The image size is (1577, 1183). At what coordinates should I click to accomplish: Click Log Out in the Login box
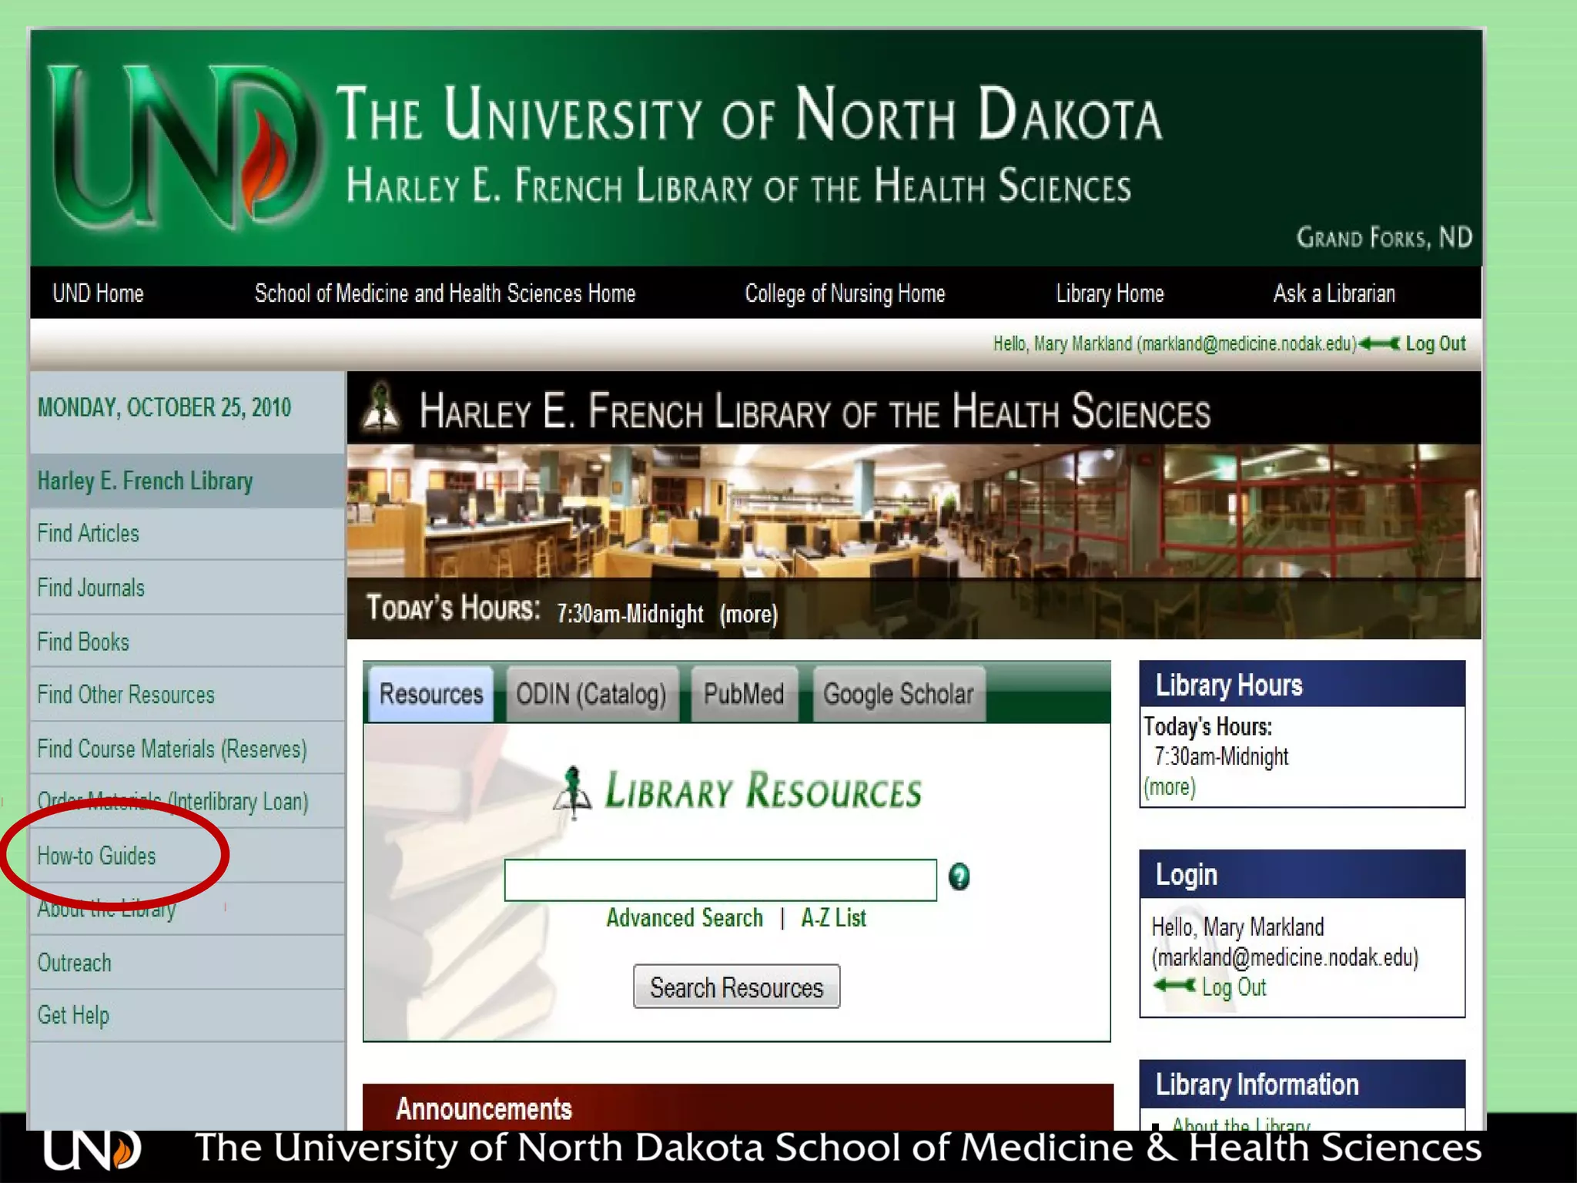[1234, 987]
